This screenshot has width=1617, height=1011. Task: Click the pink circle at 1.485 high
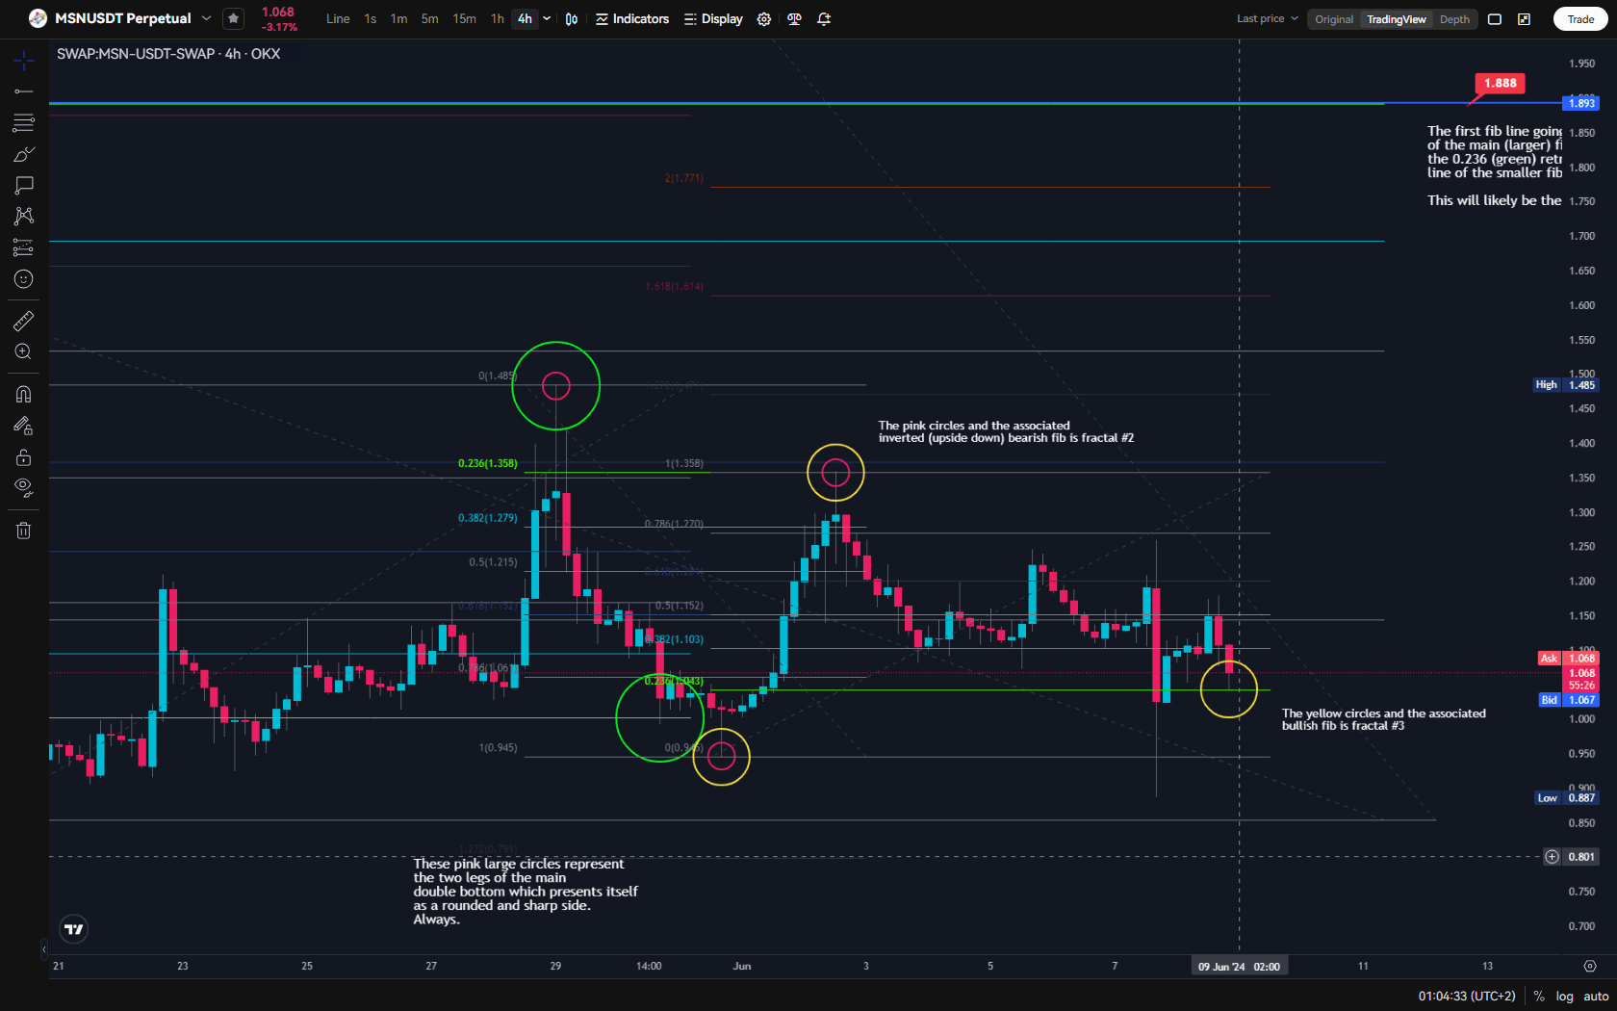click(556, 386)
